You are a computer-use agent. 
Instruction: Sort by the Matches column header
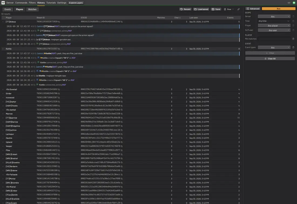(161, 18)
